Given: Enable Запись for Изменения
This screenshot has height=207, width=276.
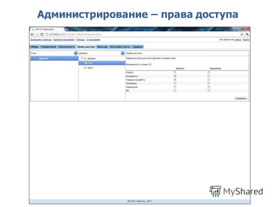Looking at the screenshot, I should tap(175, 87).
